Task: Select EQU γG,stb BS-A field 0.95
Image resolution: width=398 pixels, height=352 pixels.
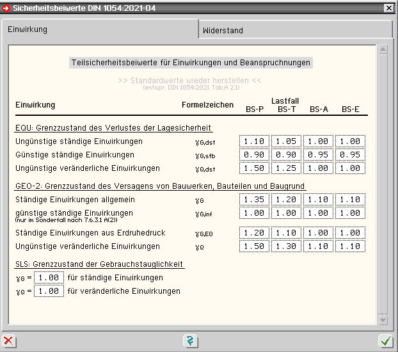Action: click(x=318, y=155)
